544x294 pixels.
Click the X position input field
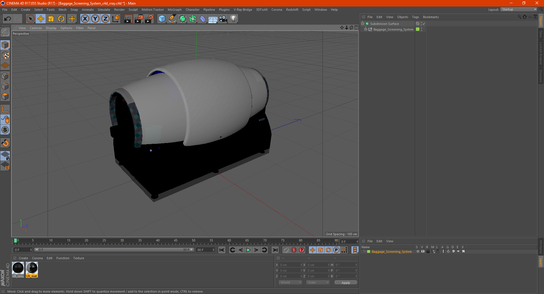click(x=291, y=265)
